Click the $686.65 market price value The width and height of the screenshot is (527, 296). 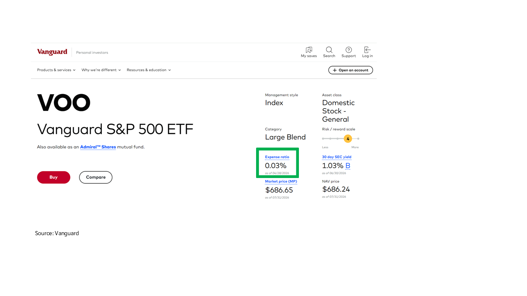click(279, 190)
